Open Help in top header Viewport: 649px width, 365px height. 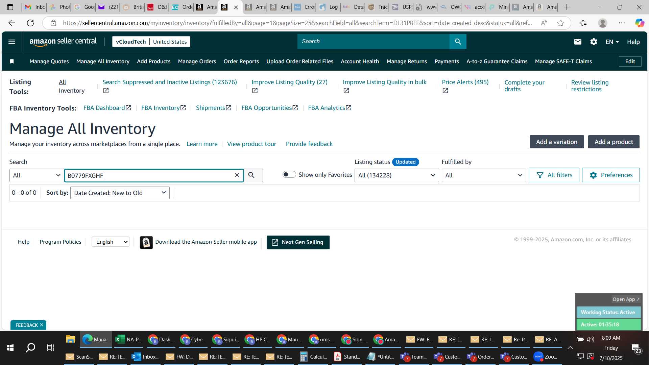pos(633,42)
